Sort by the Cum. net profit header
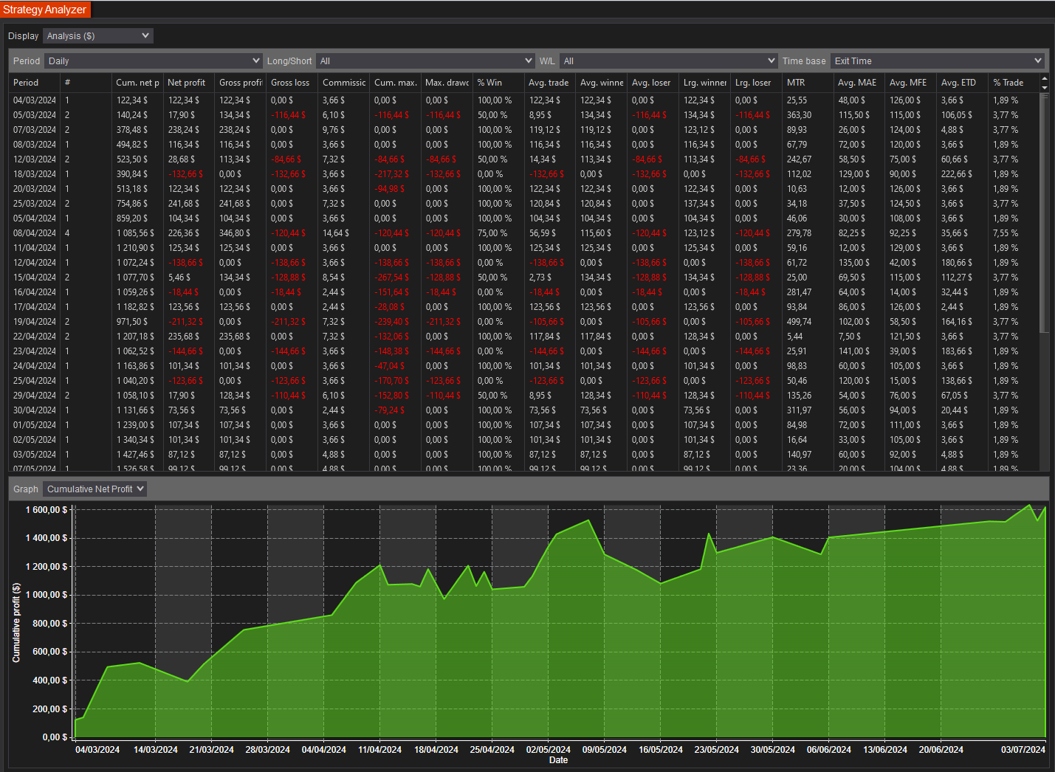The image size is (1055, 772). click(x=137, y=83)
